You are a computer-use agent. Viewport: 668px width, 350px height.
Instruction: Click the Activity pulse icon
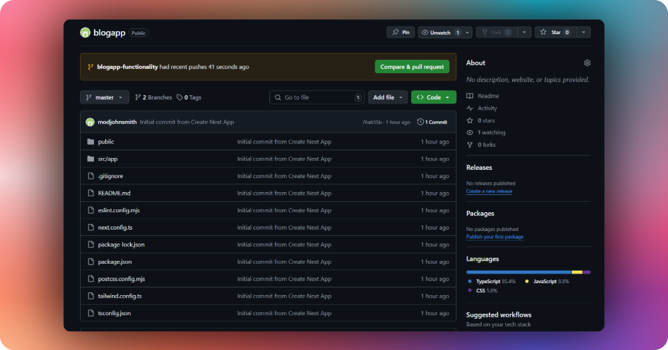point(470,108)
